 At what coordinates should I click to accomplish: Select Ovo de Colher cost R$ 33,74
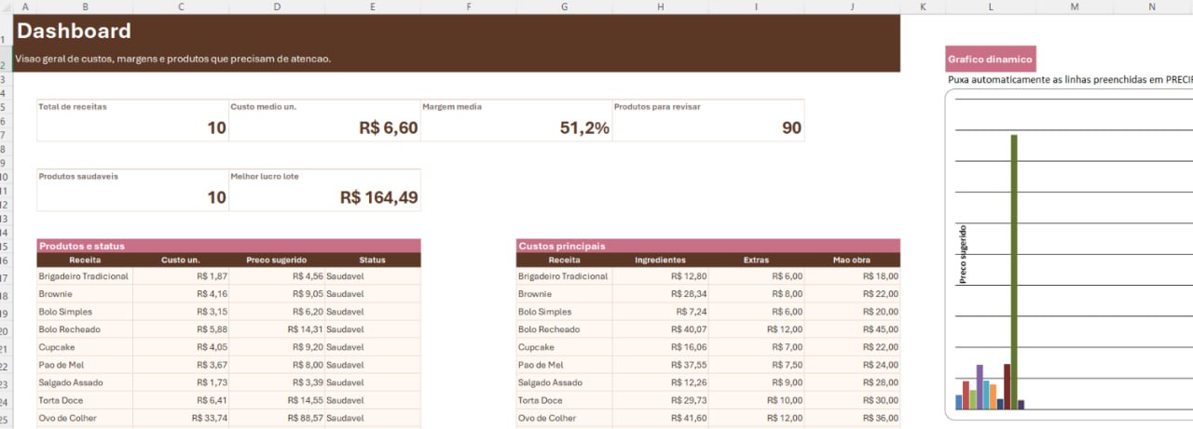pyautogui.click(x=181, y=418)
